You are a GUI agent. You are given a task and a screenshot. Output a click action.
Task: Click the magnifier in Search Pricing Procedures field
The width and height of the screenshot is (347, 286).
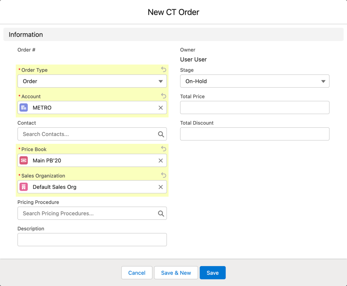tap(161, 213)
